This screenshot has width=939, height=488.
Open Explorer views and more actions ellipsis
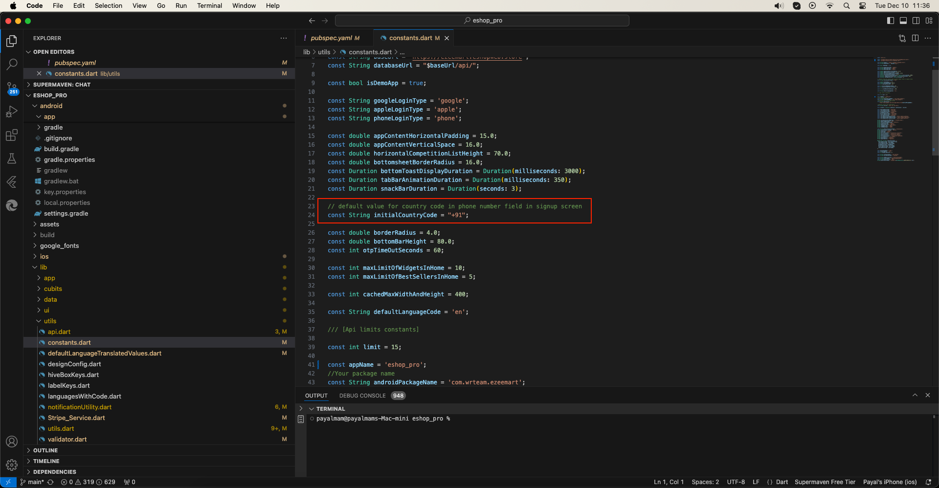pyautogui.click(x=284, y=38)
